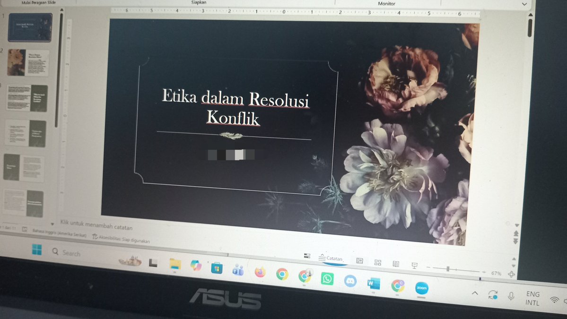Select slide 1 thumbnail
Image resolution: width=567 pixels, height=319 pixels.
click(30, 27)
